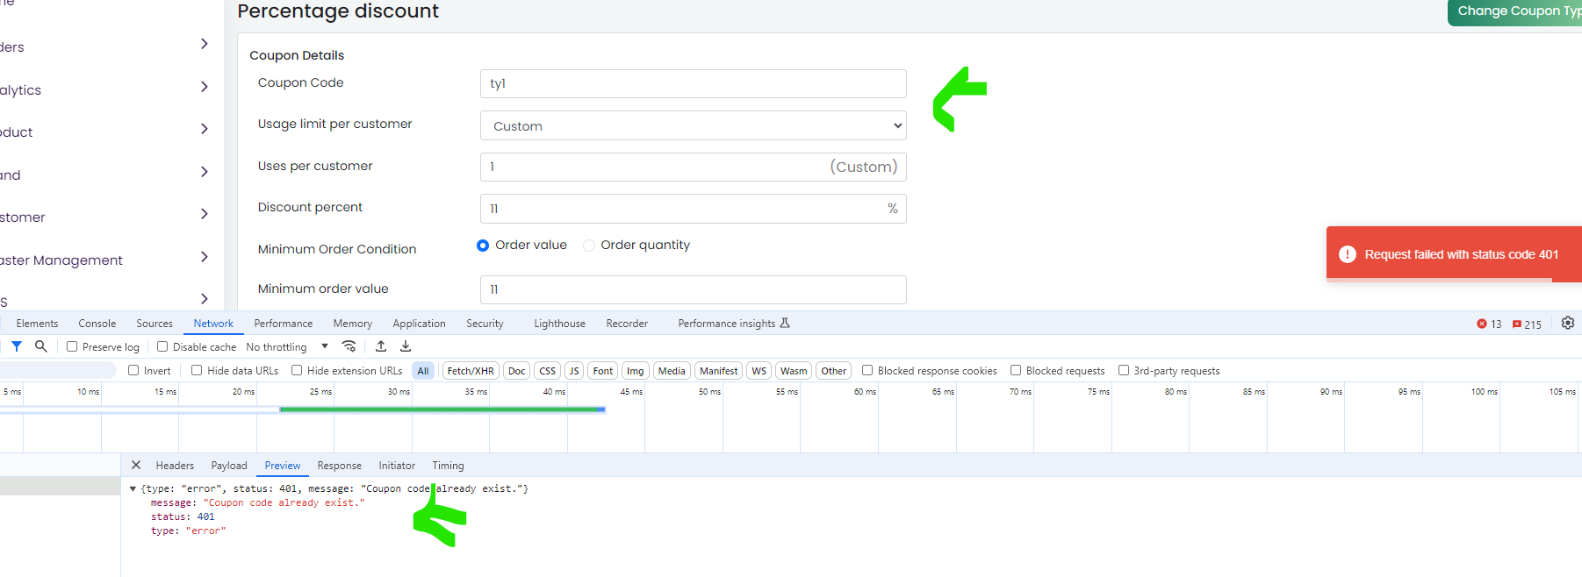The height and width of the screenshot is (577, 1582).
Task: View the request Payload tab
Action: [229, 466]
